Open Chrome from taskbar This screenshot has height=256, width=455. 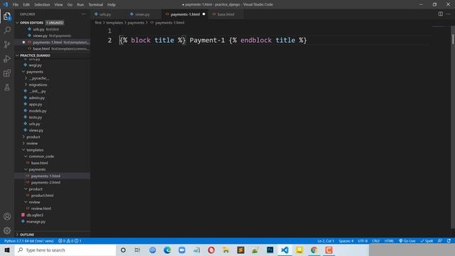pyautogui.click(x=314, y=250)
